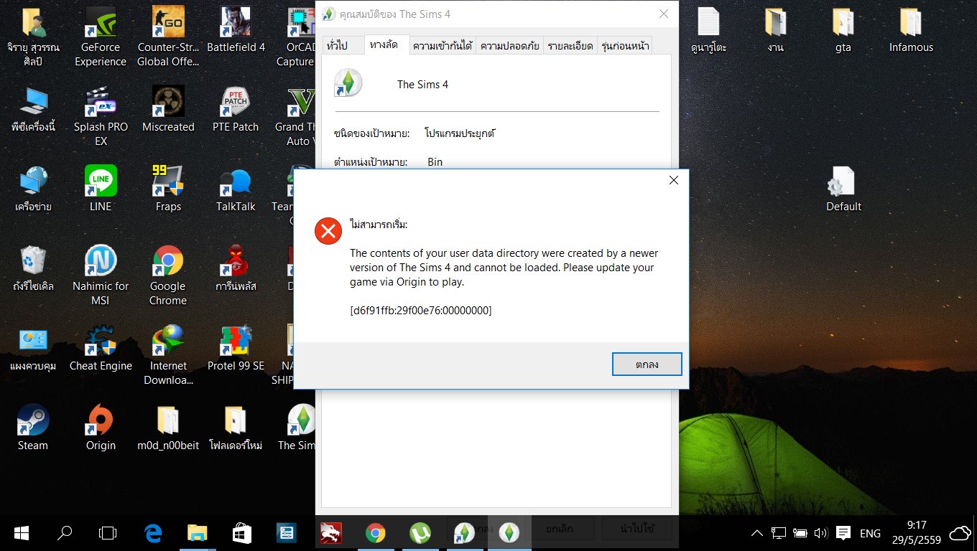Select Nahimic for MSI desktop icon
The width and height of the screenshot is (977, 551).
101,275
